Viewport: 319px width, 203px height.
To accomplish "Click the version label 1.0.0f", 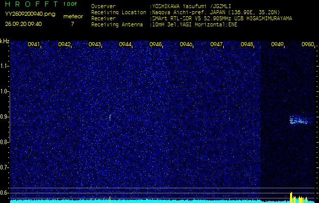I will (70, 4).
